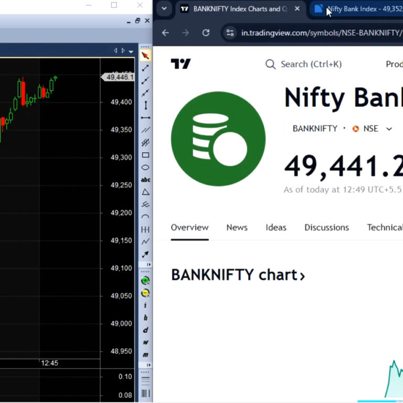
Task: Select the triangle drawing tool
Action: 145,192
